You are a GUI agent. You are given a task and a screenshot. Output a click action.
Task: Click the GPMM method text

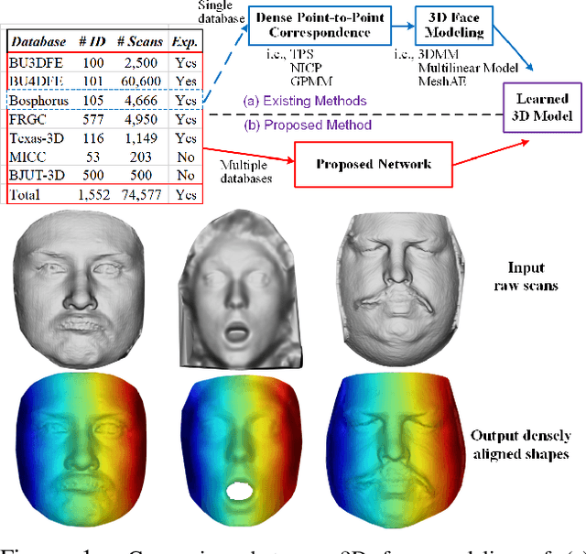pyautogui.click(x=311, y=81)
